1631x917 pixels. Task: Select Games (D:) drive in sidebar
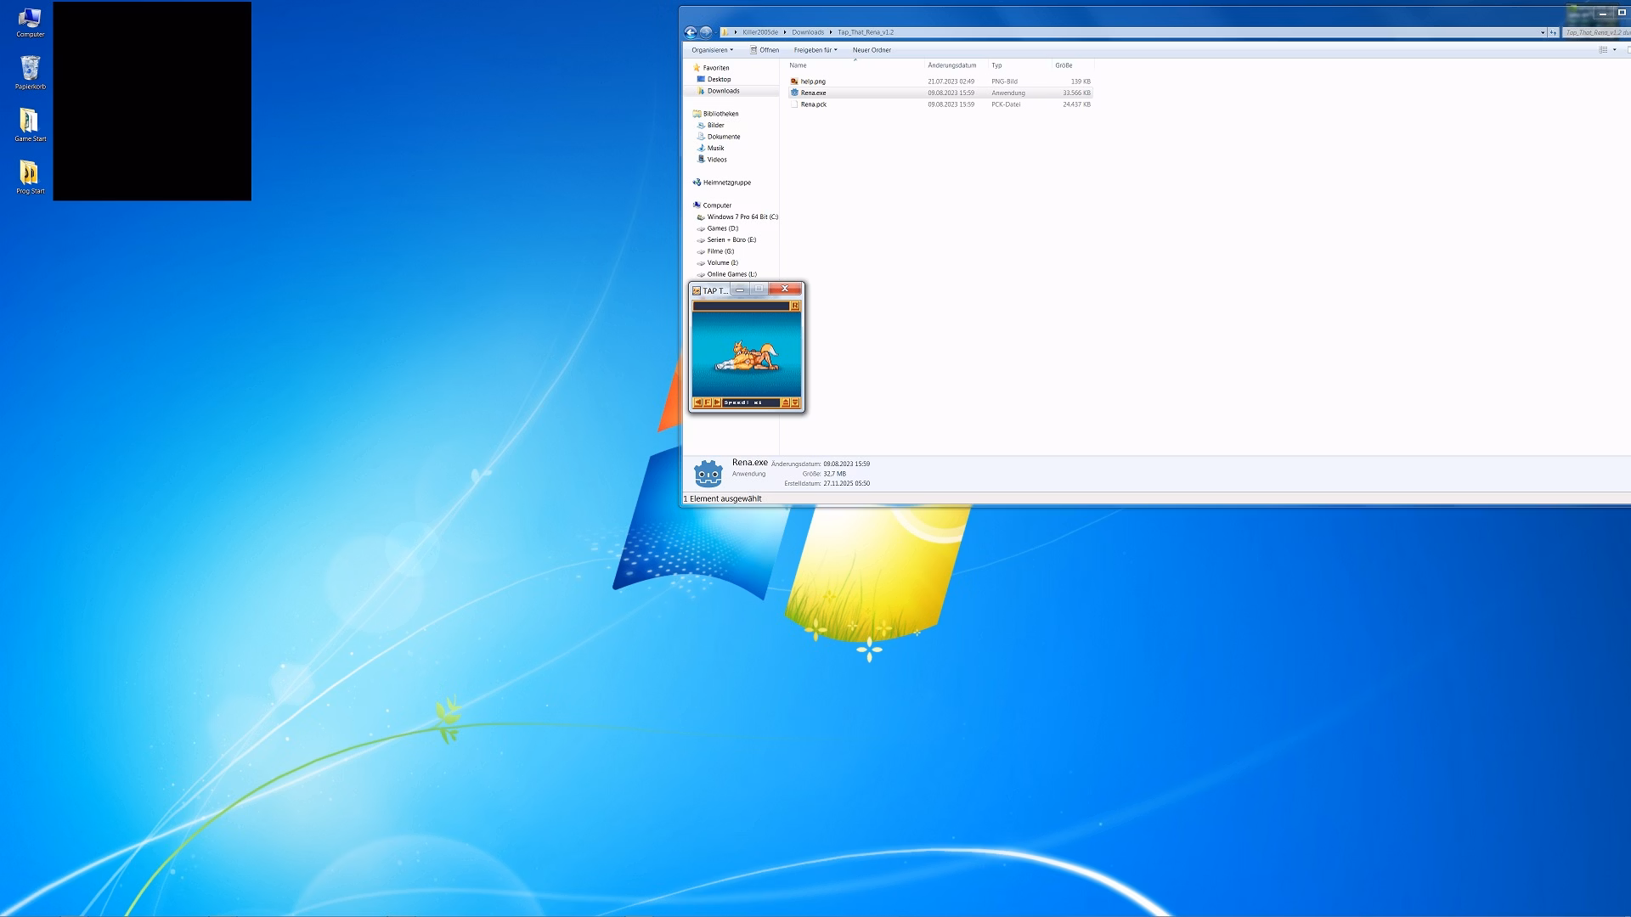tap(722, 228)
